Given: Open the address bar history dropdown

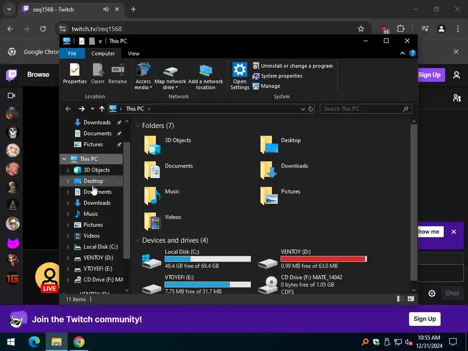Looking at the screenshot, I should click(303, 109).
